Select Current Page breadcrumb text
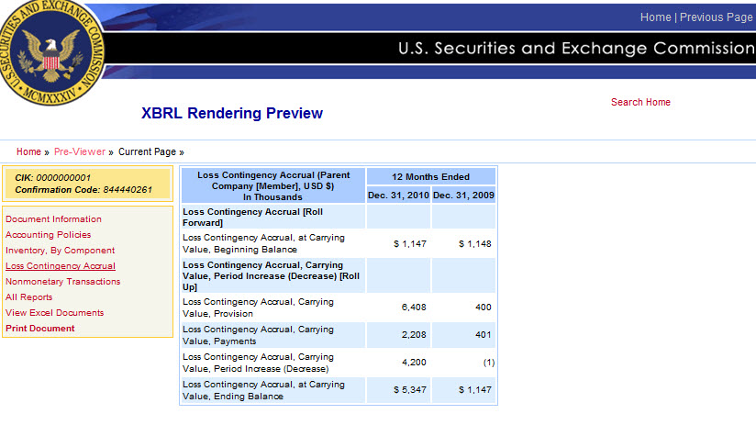 coord(147,152)
